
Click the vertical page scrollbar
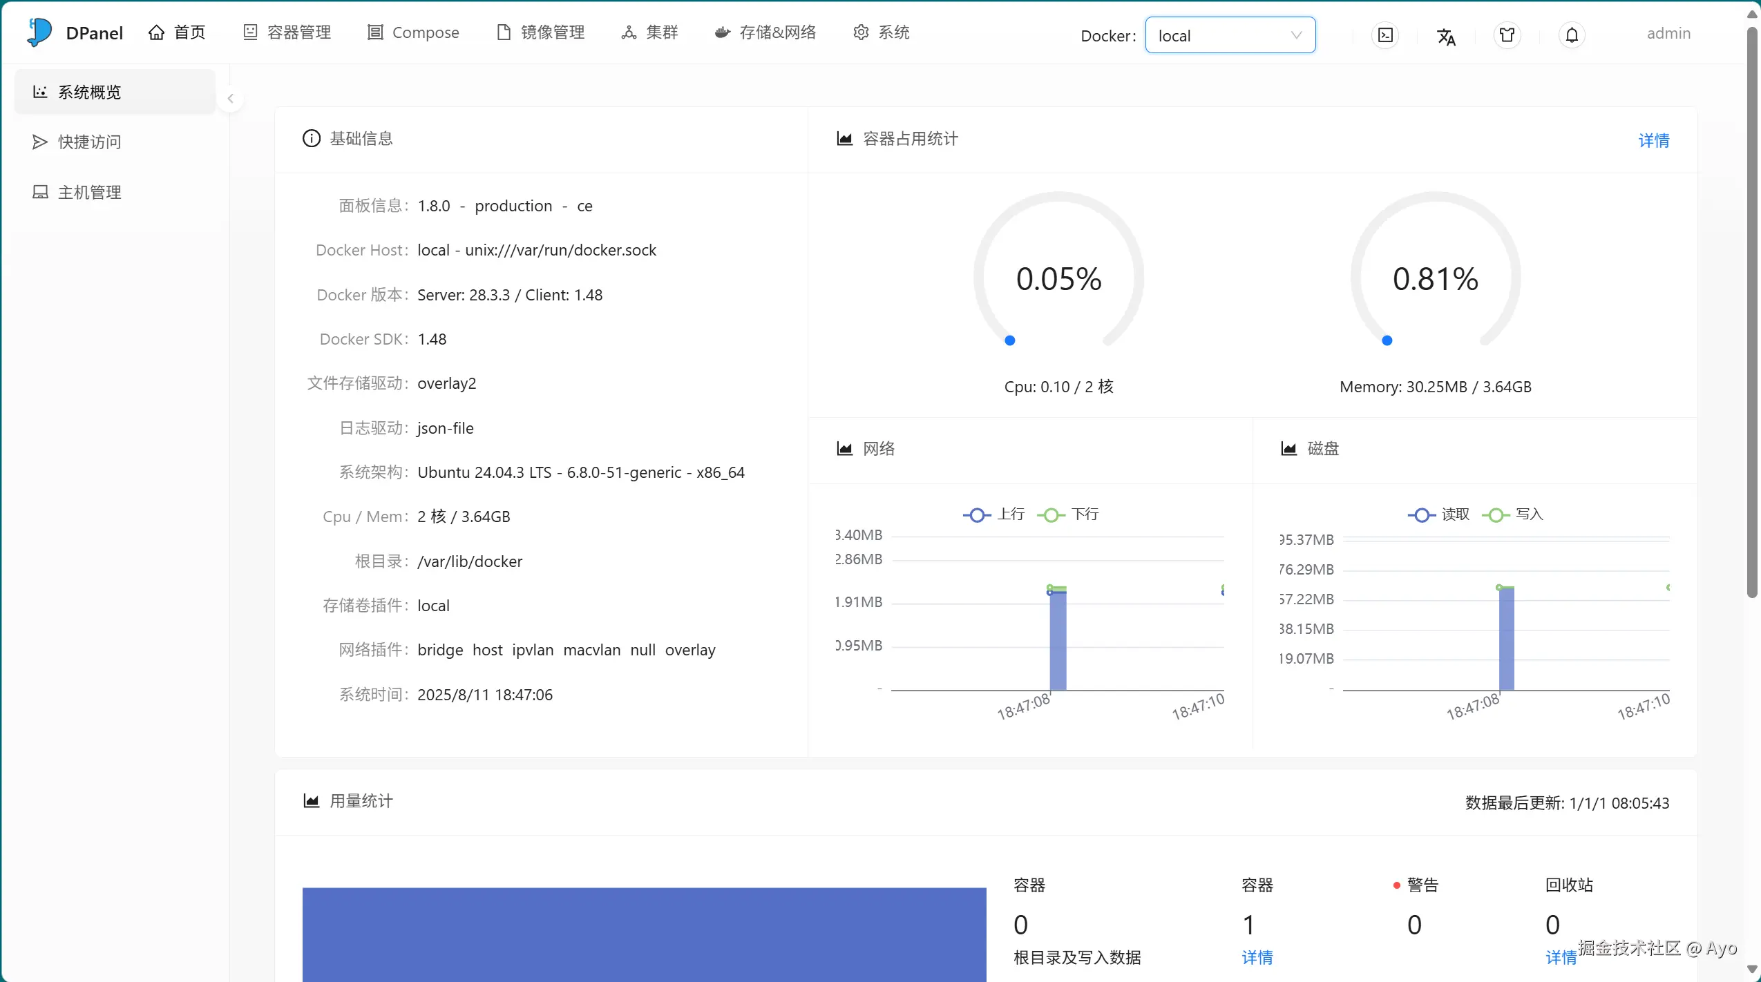pos(1752,311)
